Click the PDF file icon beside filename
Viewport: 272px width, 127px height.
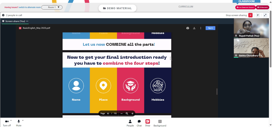coord(20,28)
